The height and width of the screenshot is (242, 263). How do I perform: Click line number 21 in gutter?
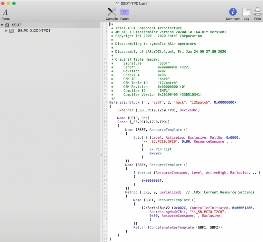click(105, 102)
